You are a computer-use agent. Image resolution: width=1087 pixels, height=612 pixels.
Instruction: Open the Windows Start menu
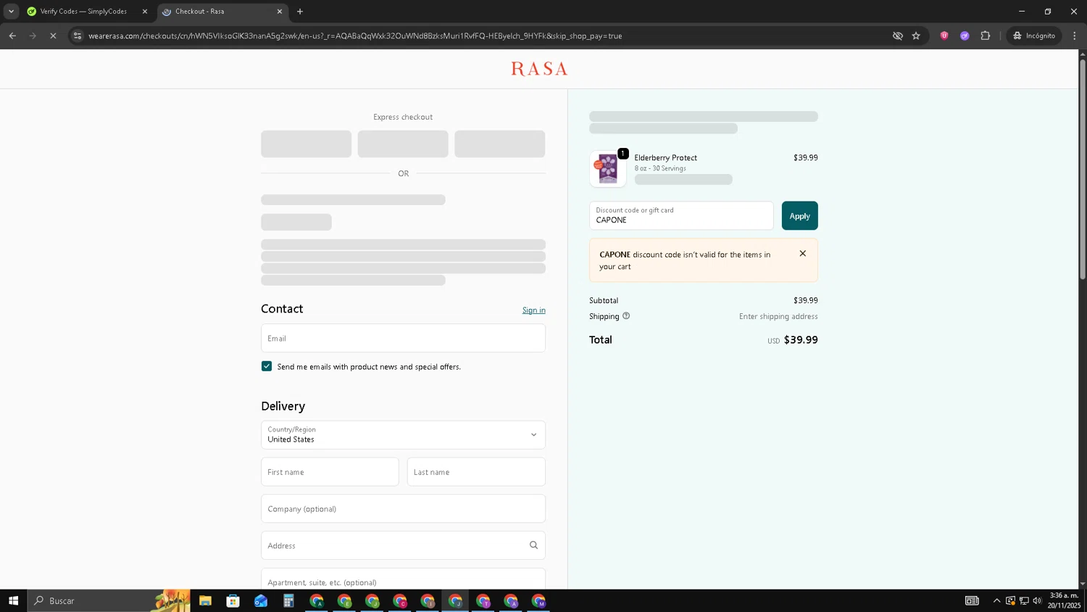tap(13, 600)
